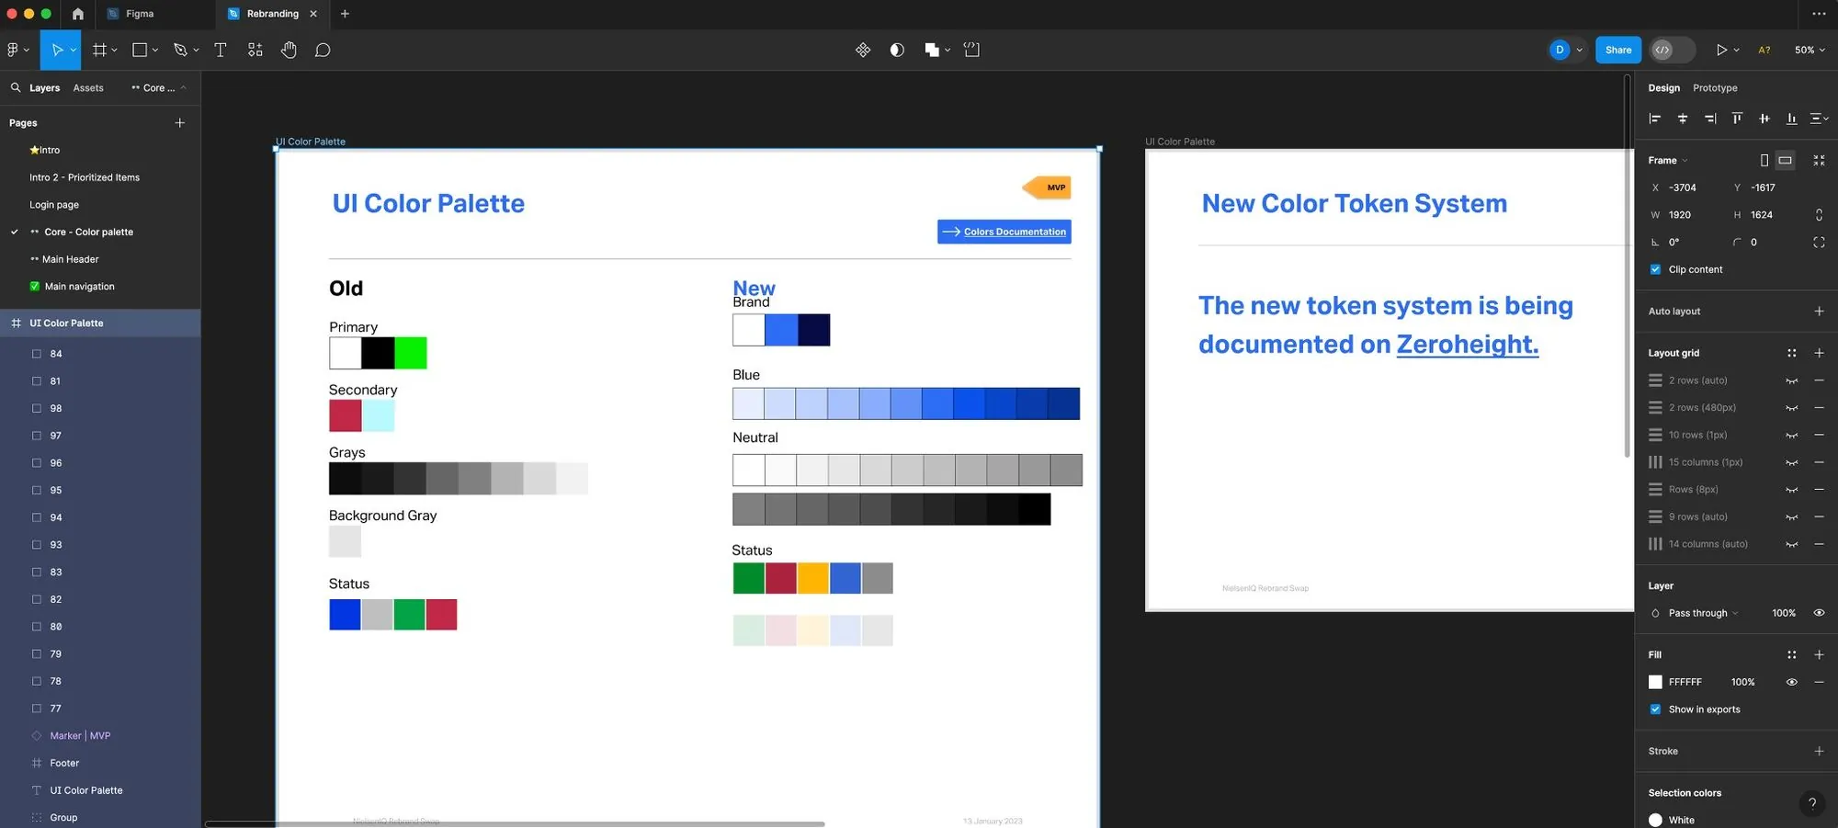Select the Frame tool

click(x=99, y=50)
